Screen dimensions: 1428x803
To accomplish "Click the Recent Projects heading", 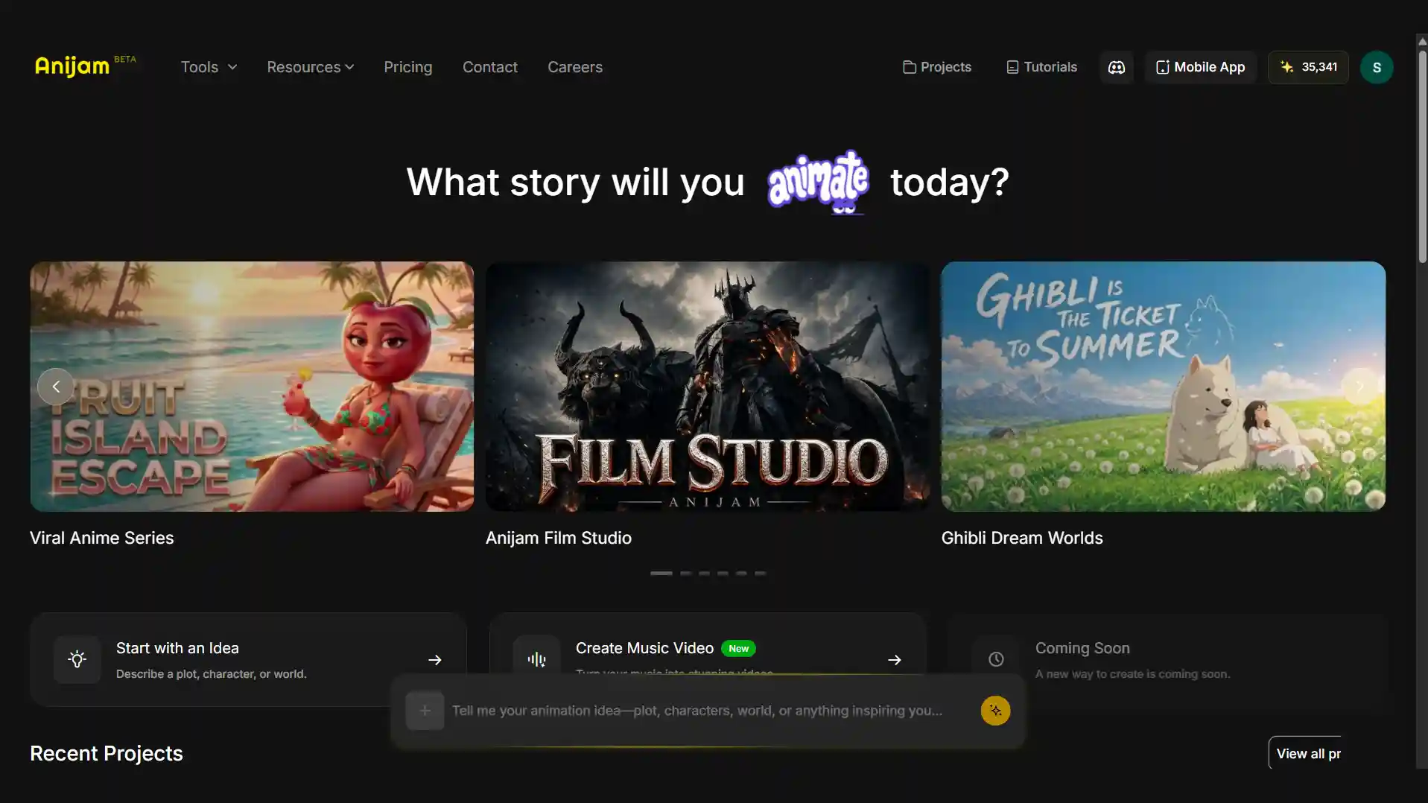I will (x=106, y=753).
